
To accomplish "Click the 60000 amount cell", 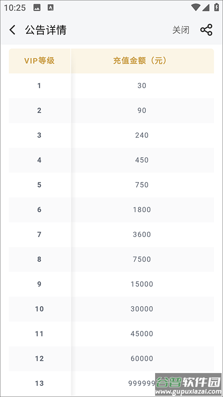I will [142, 358].
